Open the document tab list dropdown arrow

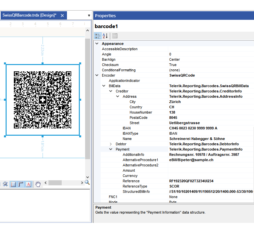coord(89,16)
